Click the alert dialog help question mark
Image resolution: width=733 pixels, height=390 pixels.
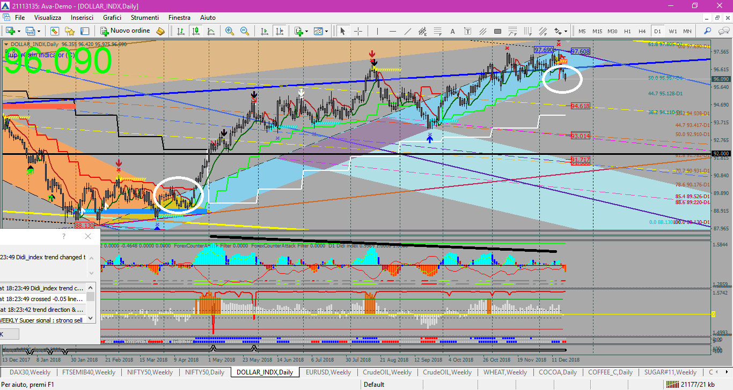[64, 236]
